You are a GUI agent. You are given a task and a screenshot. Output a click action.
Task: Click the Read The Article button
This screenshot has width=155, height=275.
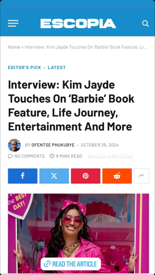[x=71, y=264]
